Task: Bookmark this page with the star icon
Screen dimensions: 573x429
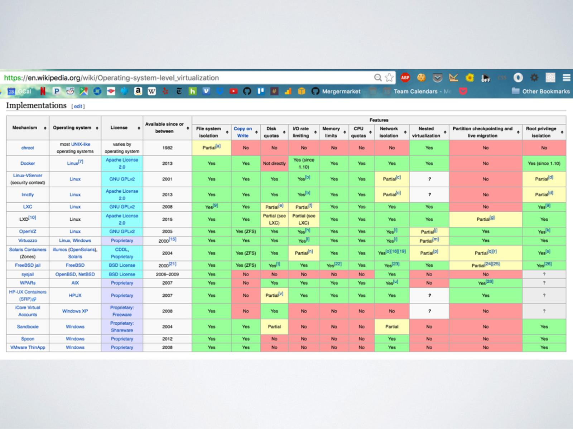Action: [389, 78]
